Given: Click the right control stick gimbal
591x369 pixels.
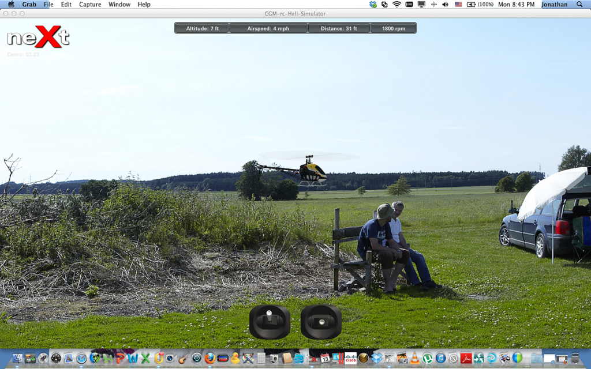Looking at the screenshot, I should [x=321, y=322].
